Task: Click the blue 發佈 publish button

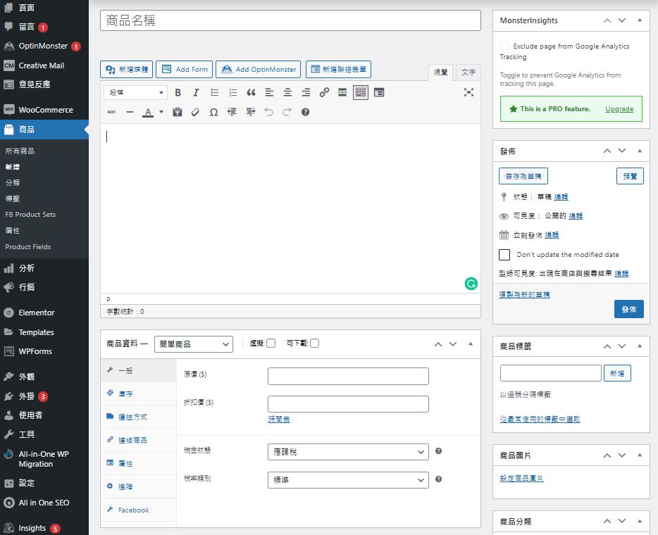Action: (x=628, y=309)
